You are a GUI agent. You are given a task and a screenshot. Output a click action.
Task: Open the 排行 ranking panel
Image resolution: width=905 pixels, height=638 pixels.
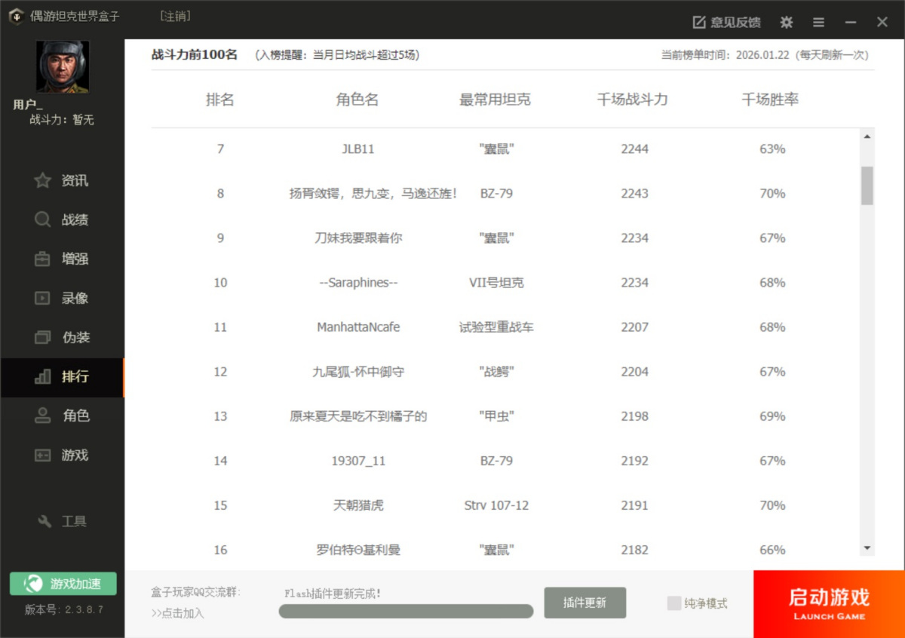pyautogui.click(x=63, y=376)
